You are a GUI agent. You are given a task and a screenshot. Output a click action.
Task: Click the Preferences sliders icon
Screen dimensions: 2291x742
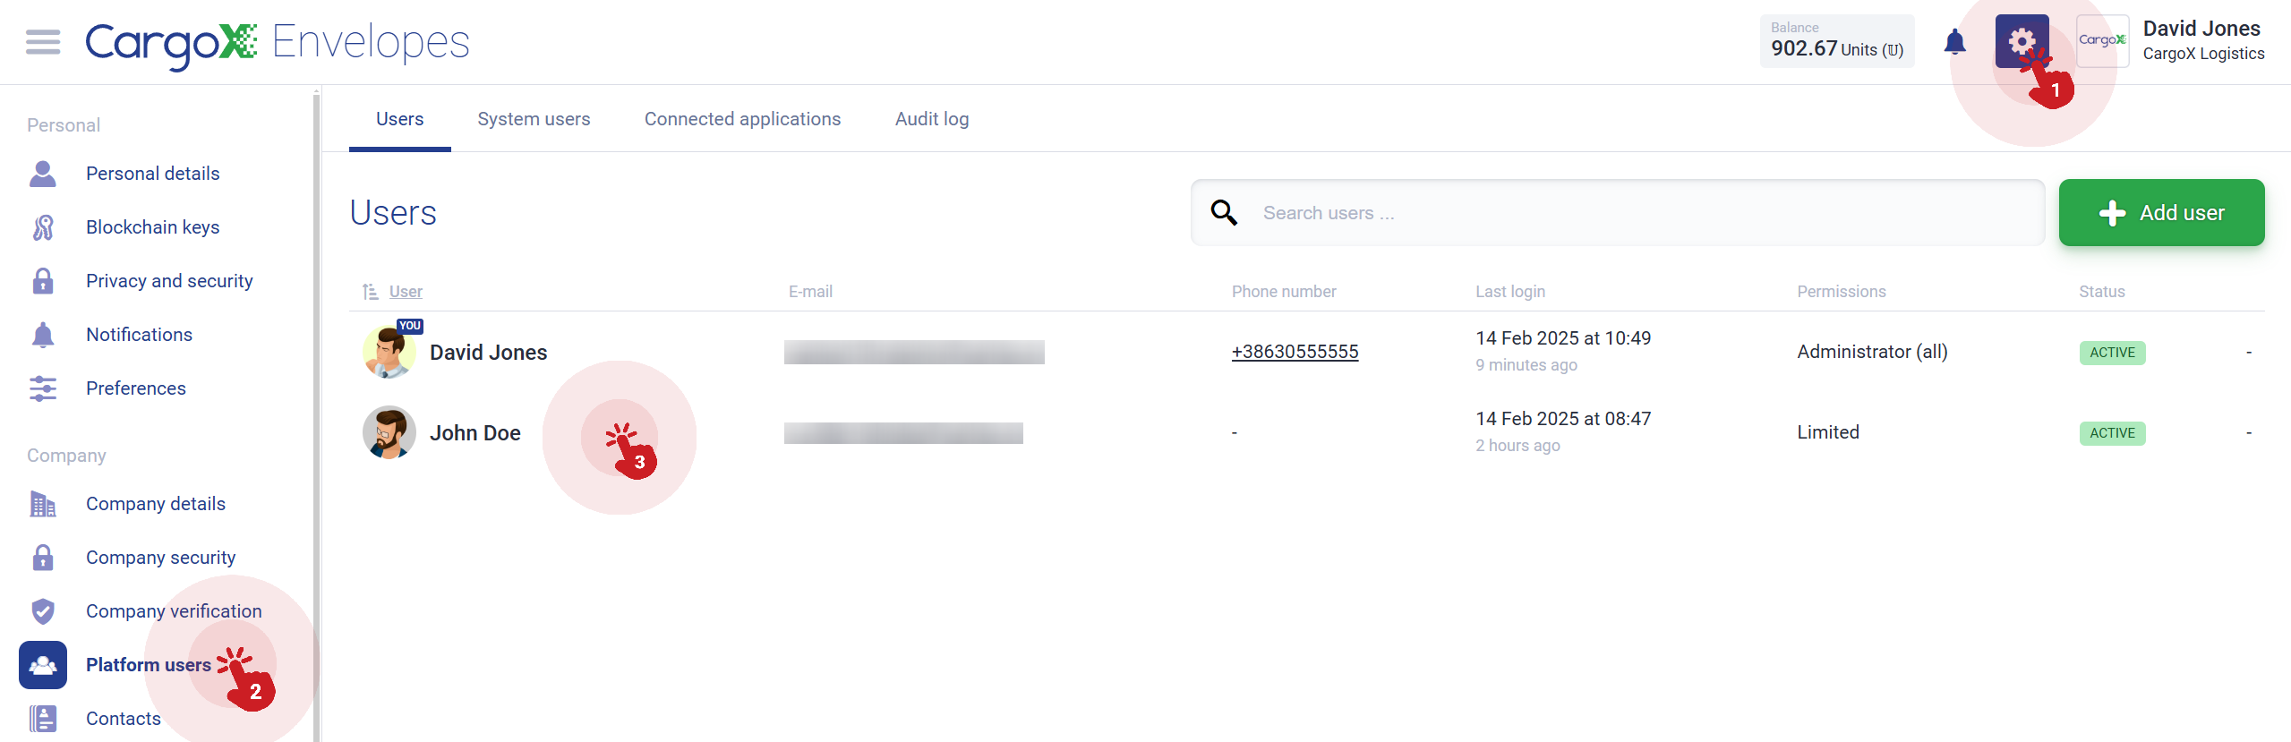click(43, 388)
